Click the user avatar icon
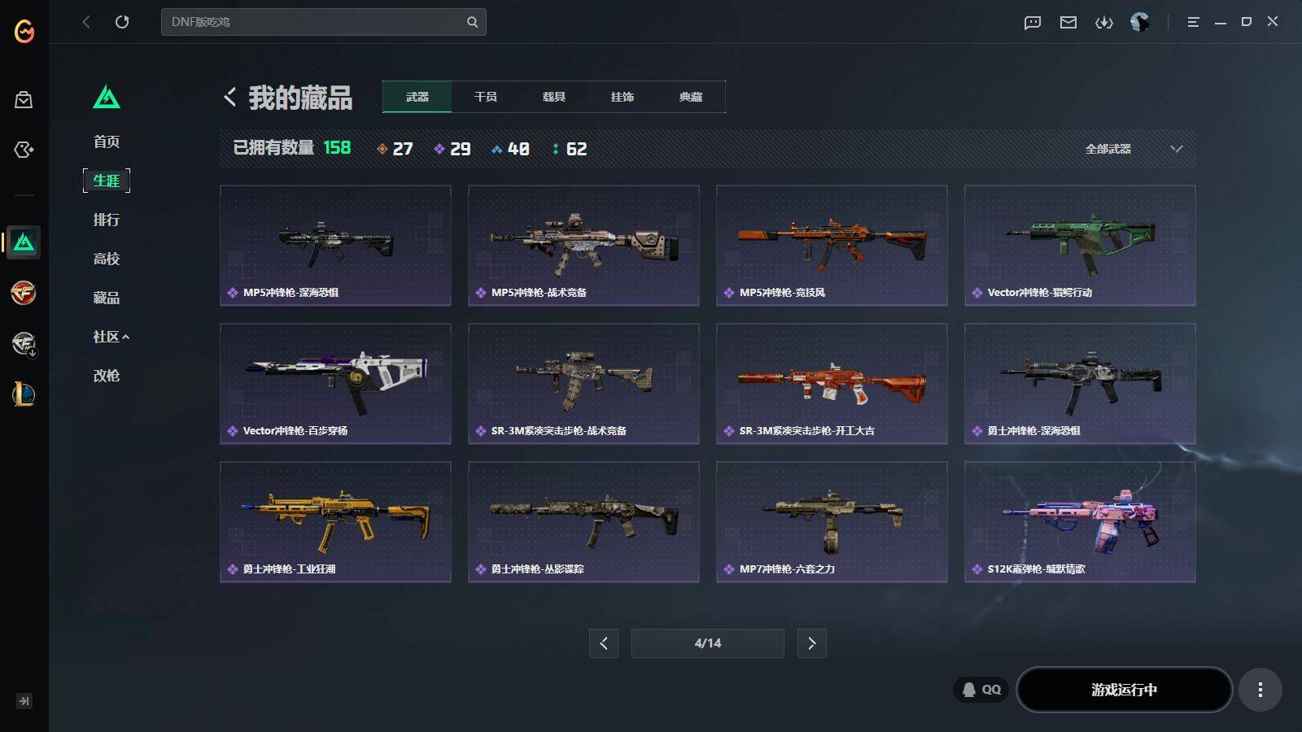Image resolution: width=1302 pixels, height=732 pixels. [x=1140, y=22]
